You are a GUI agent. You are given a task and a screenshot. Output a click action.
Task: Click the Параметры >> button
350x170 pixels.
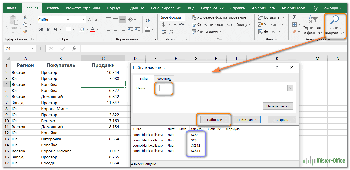278,106
